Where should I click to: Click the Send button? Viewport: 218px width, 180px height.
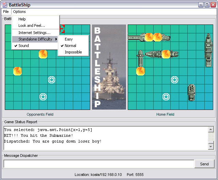coord(204,164)
